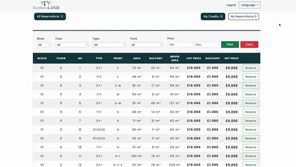Expand the Front filter dropdown
Screen dimensions: 296x167
[147, 45]
